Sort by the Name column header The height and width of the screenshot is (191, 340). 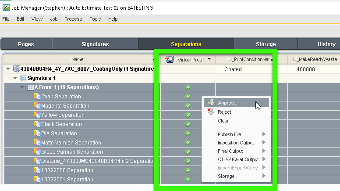click(x=78, y=59)
